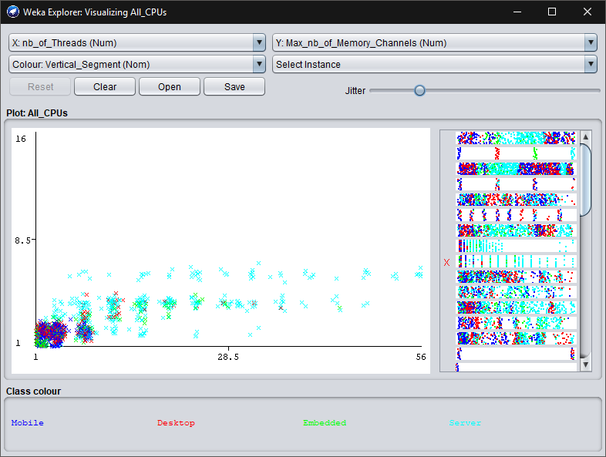Click the first attribute strip in side panel

click(x=516, y=138)
